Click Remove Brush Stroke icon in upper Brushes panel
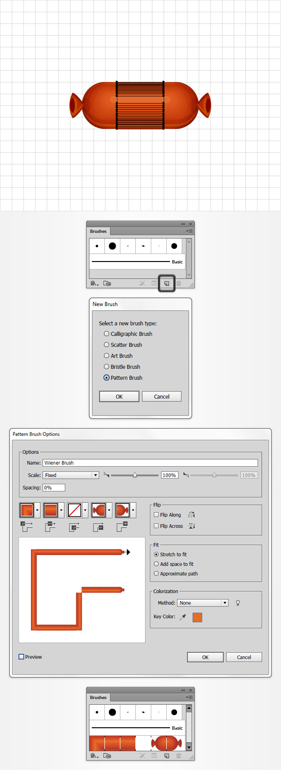Viewport: 281px width, 770px height. (x=142, y=284)
